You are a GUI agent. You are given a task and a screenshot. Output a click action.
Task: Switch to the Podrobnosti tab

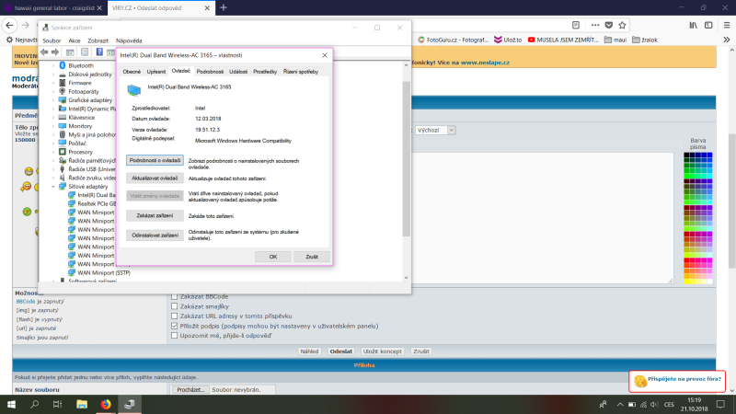click(x=210, y=72)
